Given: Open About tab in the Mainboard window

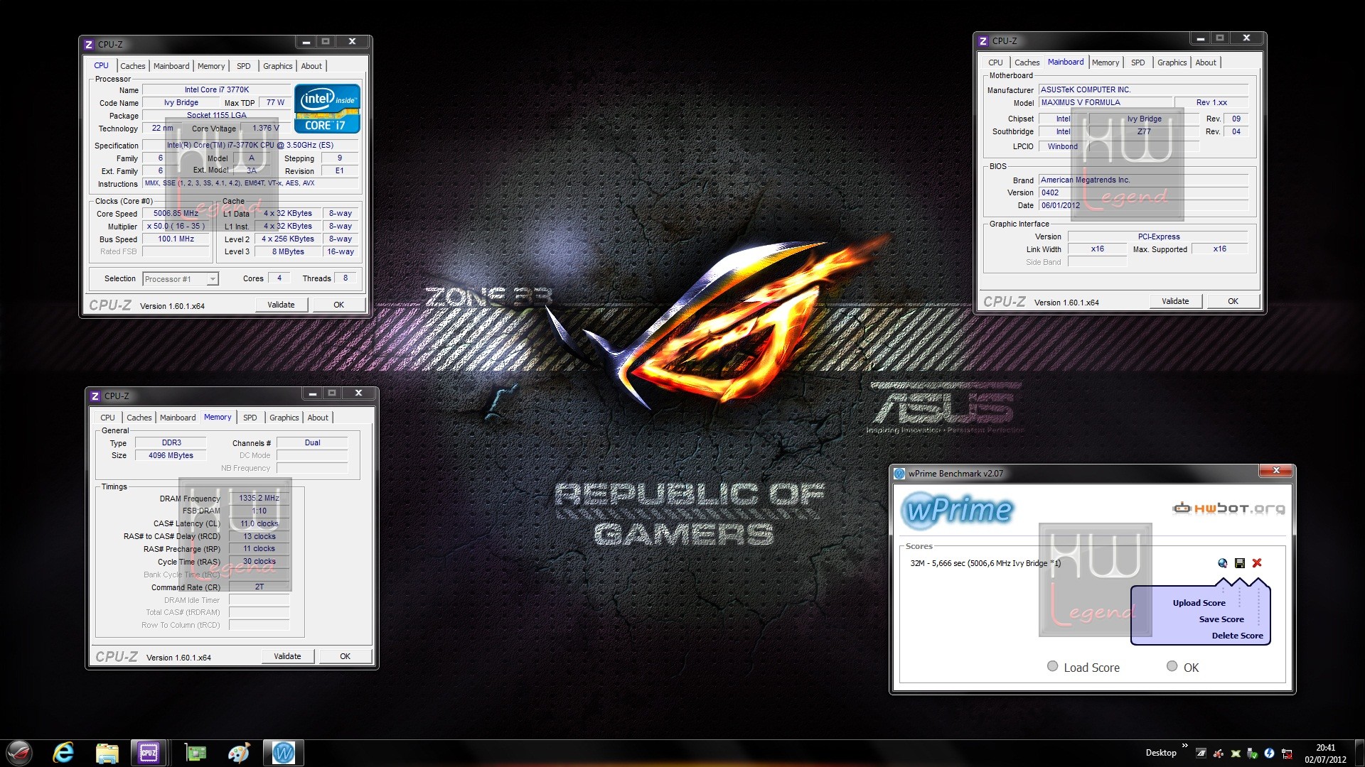Looking at the screenshot, I should (x=1206, y=62).
